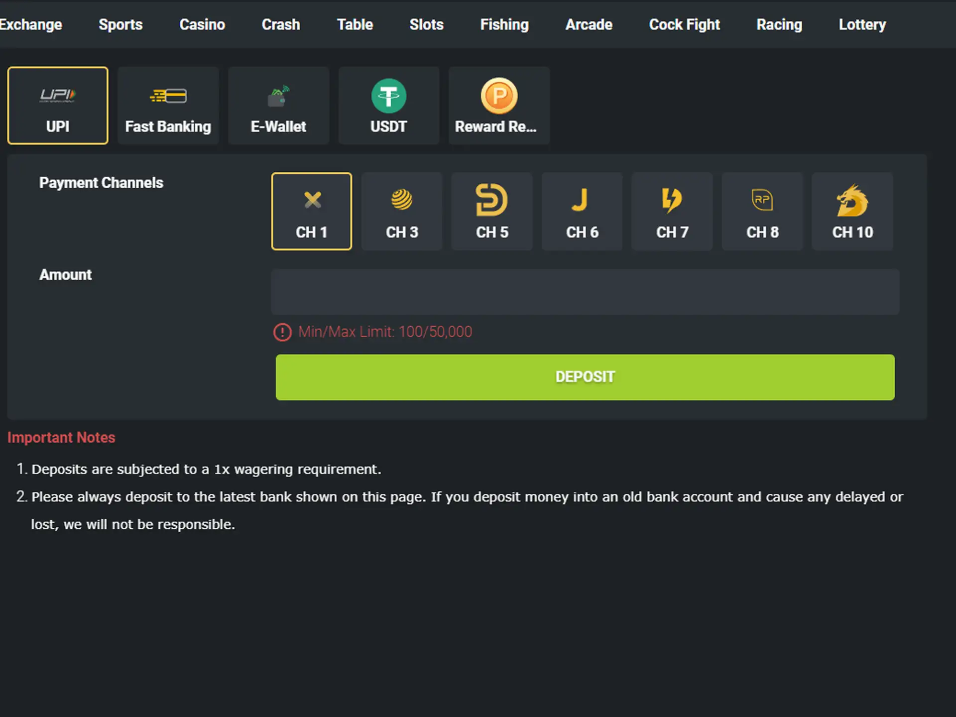Select the Crash game section
The height and width of the screenshot is (717, 956).
(280, 25)
